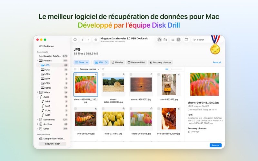Select the CR2 category in sidebar

point(53,70)
